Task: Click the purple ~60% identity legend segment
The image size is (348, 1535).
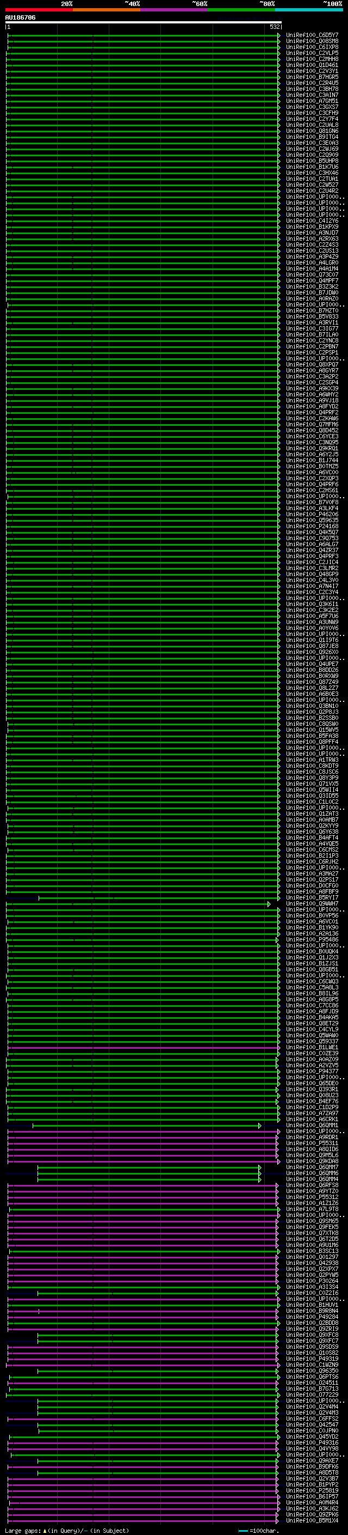Action: coord(175,10)
